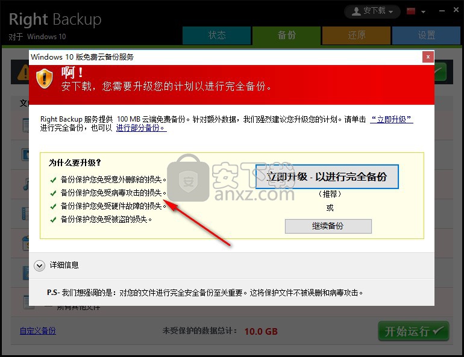Click the "立即升级 - 以进行完全备份" button
This screenshot has height=357, width=464.
[x=327, y=177]
